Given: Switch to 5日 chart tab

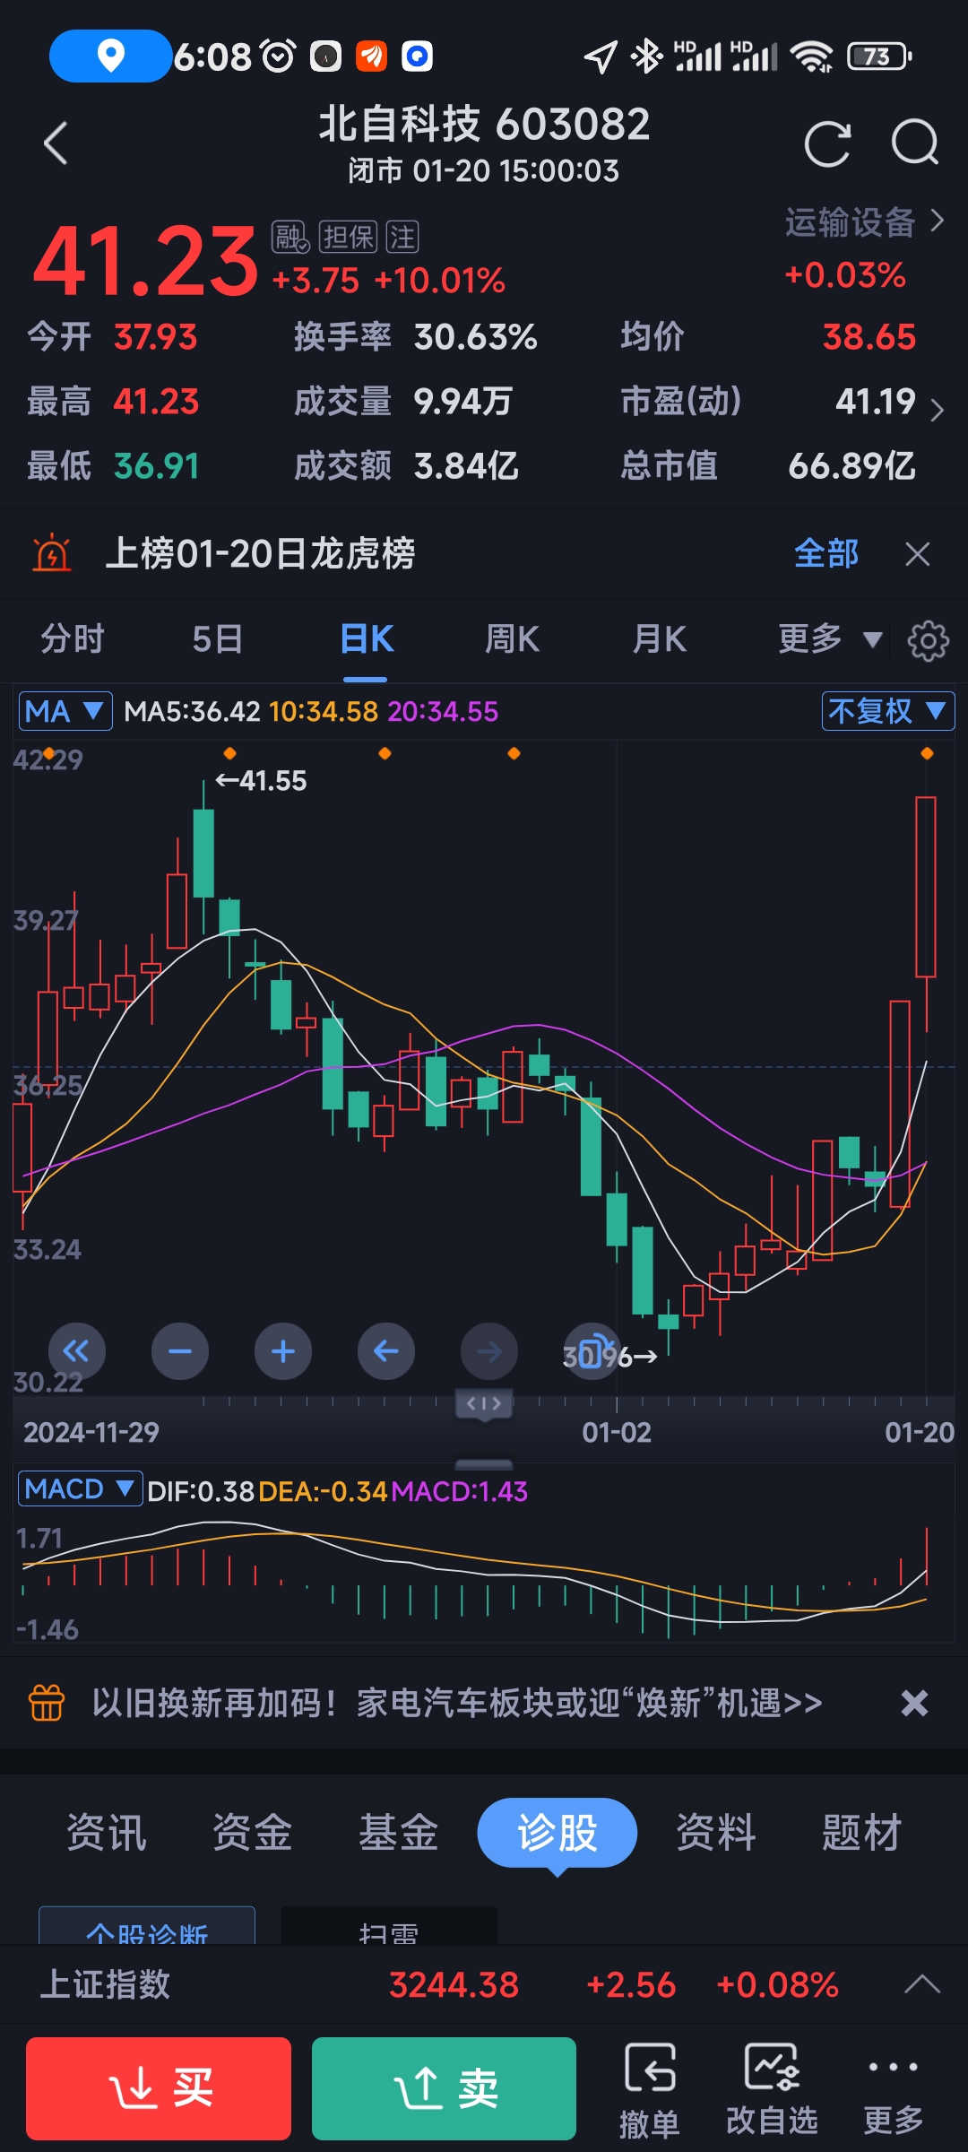Looking at the screenshot, I should point(217,639).
